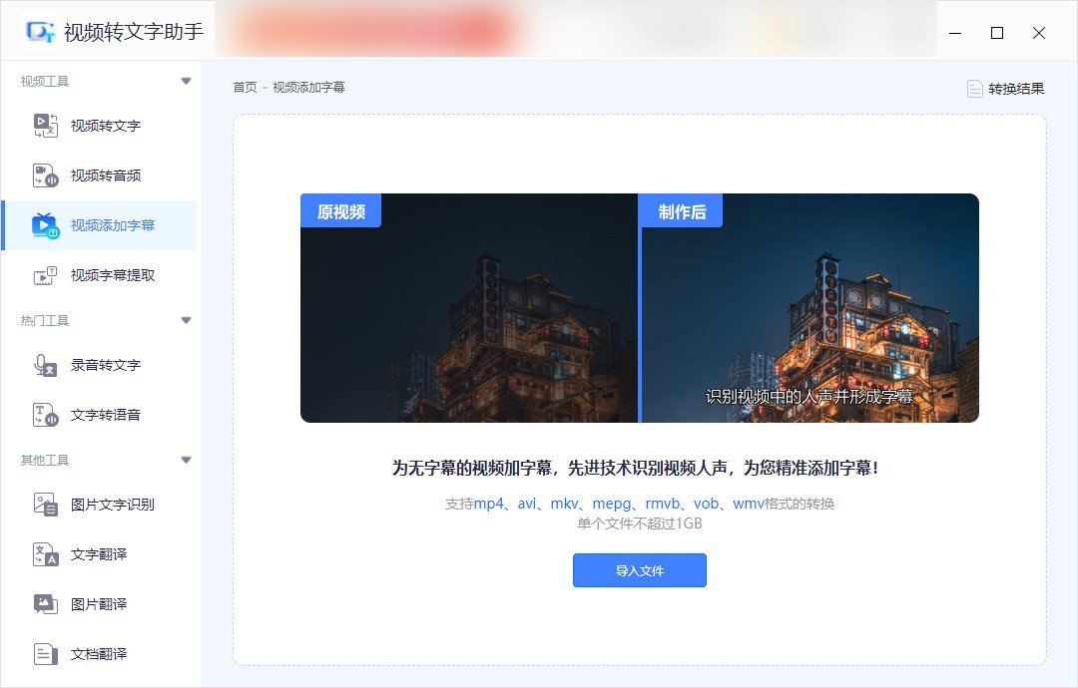
Task: Click the 导入文件 button
Action: click(639, 570)
